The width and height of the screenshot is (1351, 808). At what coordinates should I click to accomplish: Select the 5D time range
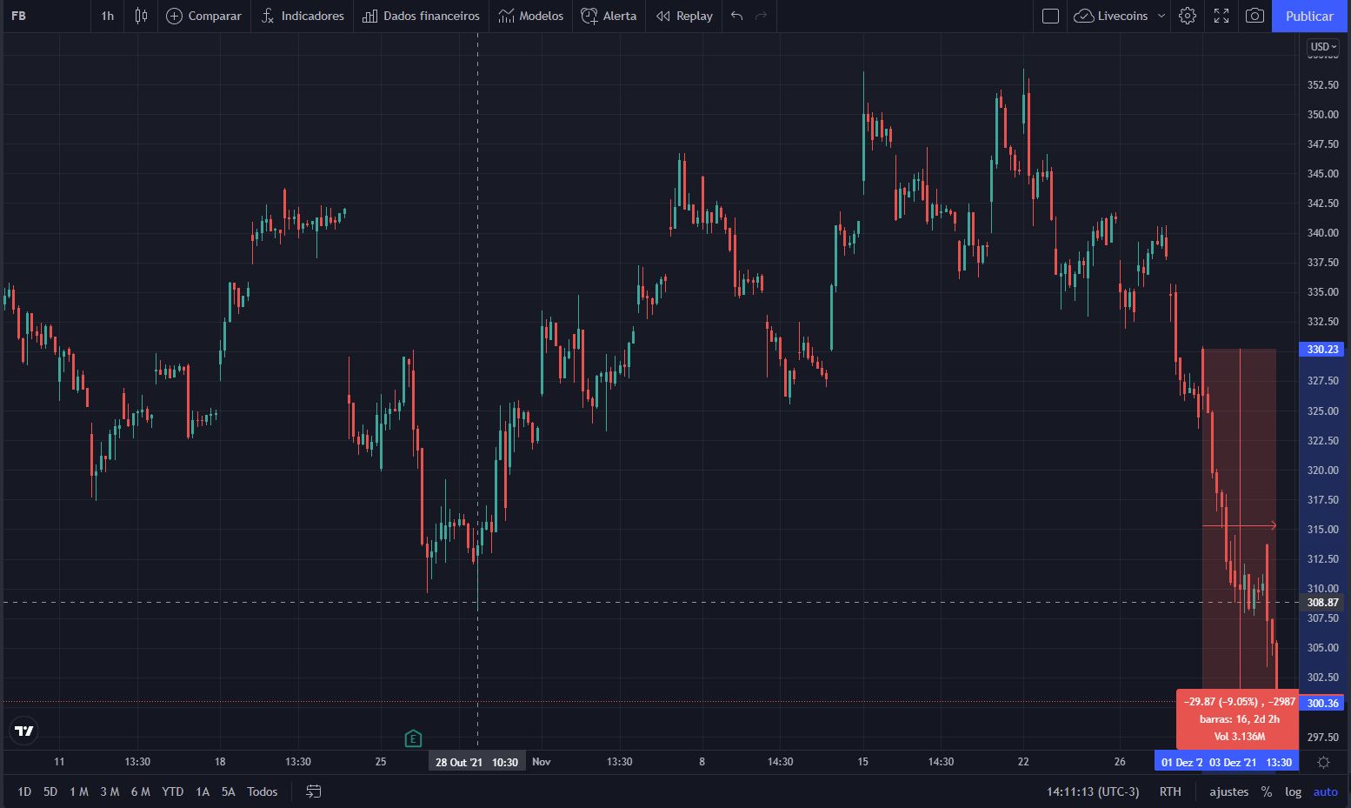[x=50, y=791]
